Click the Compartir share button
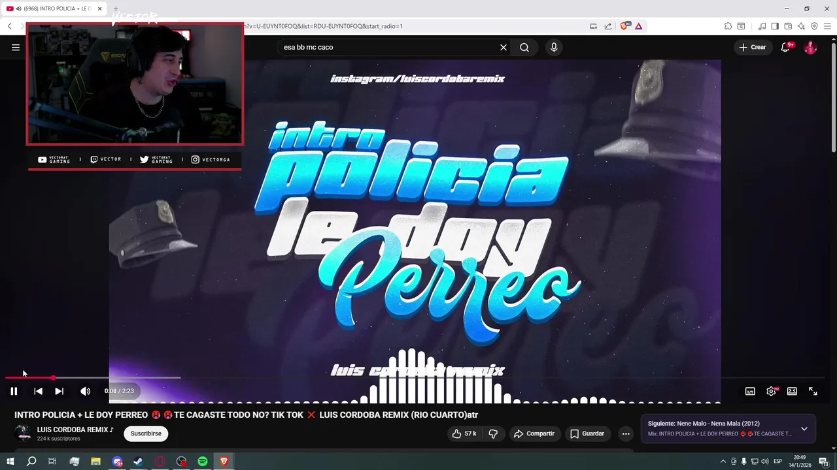 [534, 433]
